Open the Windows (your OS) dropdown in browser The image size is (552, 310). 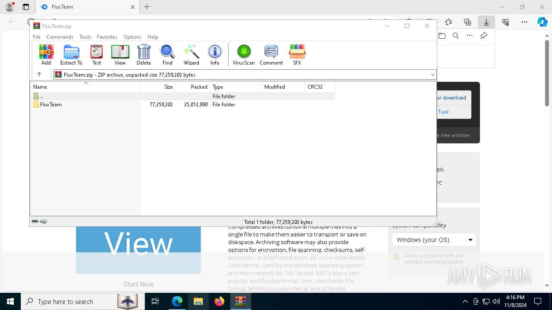pyautogui.click(x=434, y=240)
